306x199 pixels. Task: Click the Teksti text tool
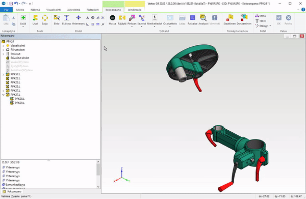click(261, 21)
